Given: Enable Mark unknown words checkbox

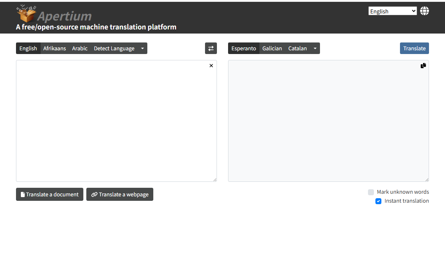Looking at the screenshot, I should pos(371,192).
